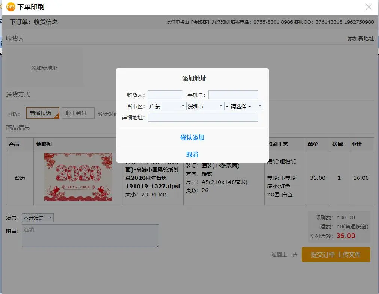Click the 底座:红色 text
Viewport: 379px width, 294px height.
point(278,186)
